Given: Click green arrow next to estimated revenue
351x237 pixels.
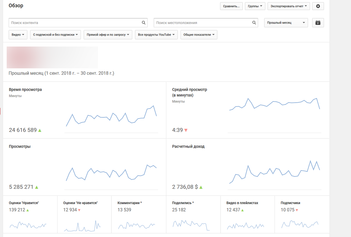Looking at the screenshot, I should point(201,187).
